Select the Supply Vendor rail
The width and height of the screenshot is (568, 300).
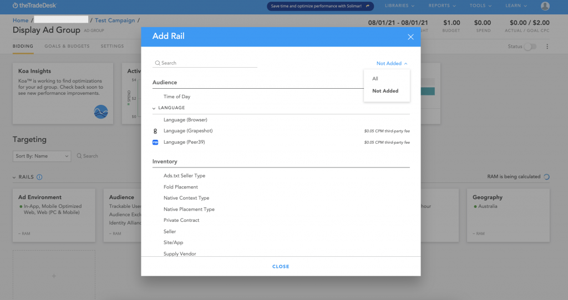point(180,253)
